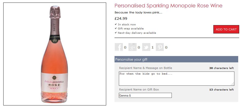
Task: Click the £24.99 price text
Action: pos(121,18)
